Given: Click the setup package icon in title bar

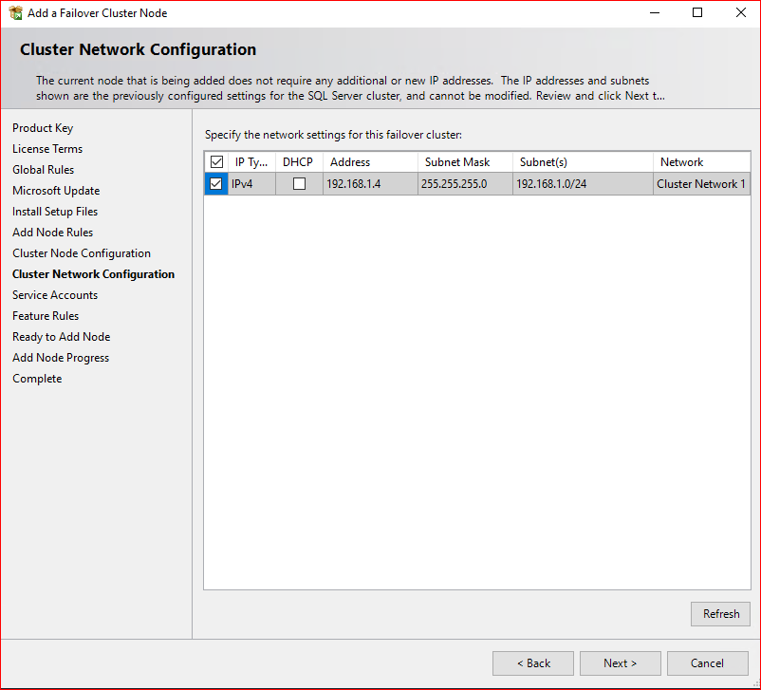Looking at the screenshot, I should [15, 13].
